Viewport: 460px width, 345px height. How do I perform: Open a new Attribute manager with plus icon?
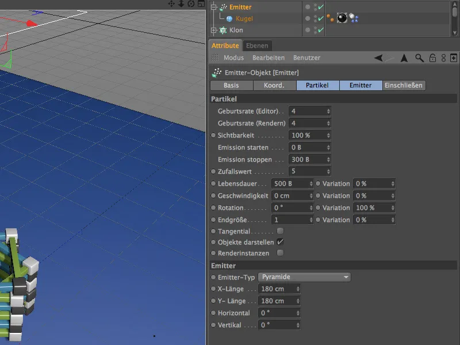pos(454,58)
